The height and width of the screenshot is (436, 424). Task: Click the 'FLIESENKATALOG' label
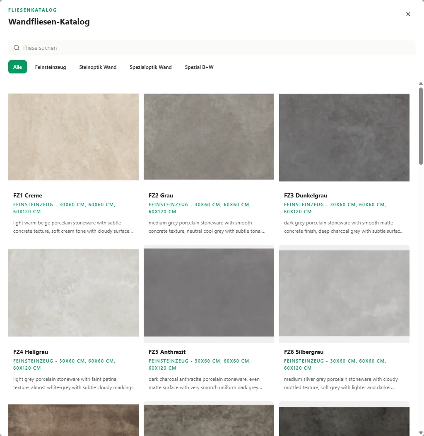click(32, 10)
